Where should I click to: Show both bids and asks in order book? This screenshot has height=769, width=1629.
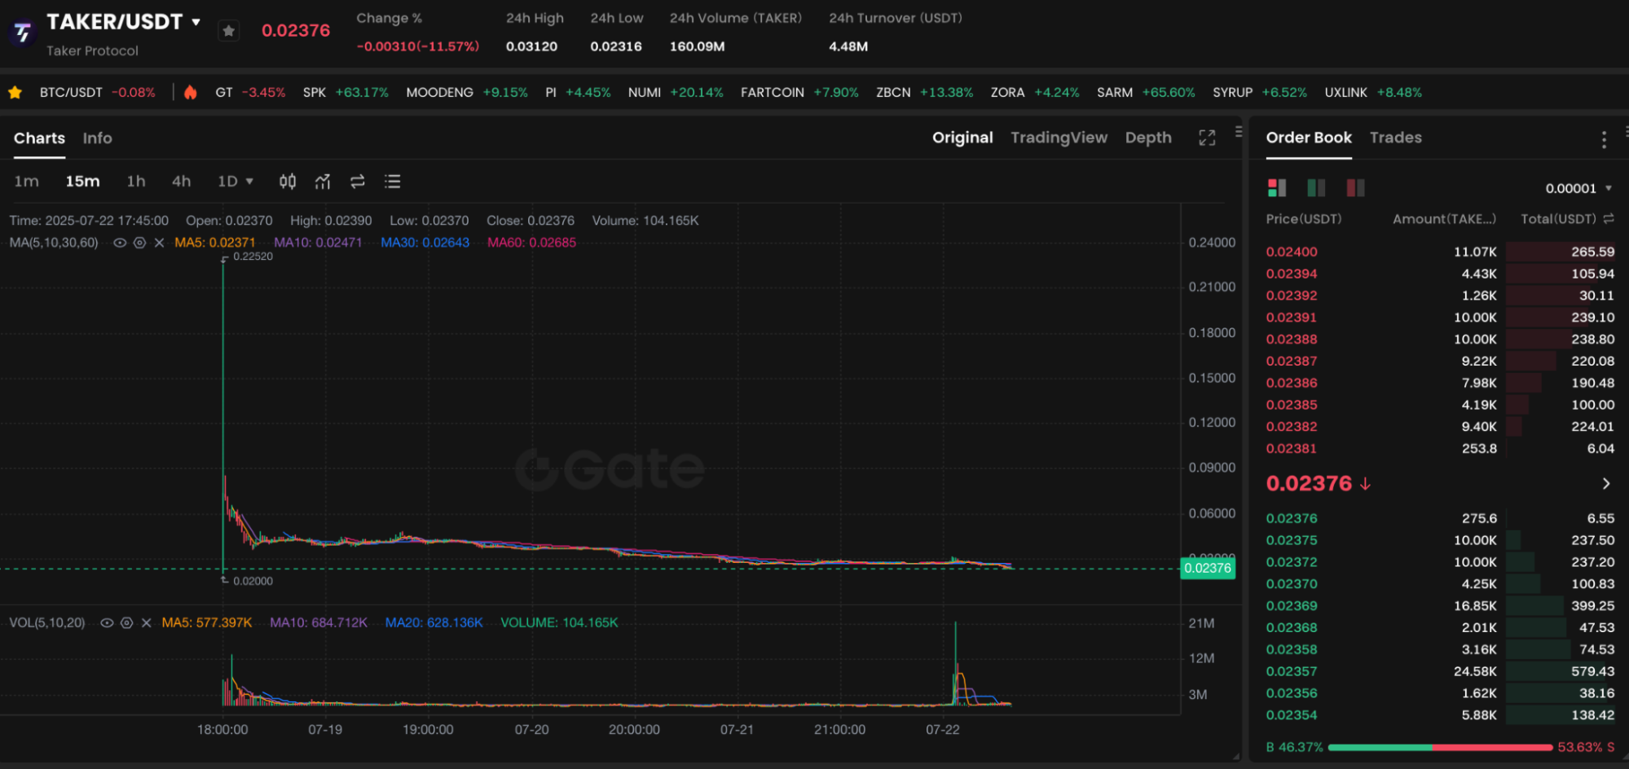pos(1277,188)
